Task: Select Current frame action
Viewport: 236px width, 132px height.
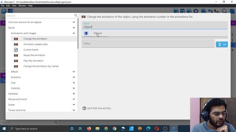Action: 44,50
